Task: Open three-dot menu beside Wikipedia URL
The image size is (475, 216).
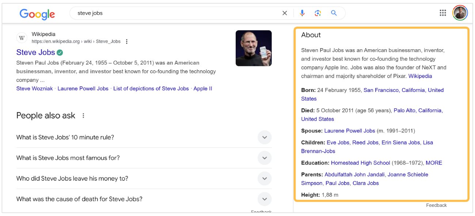Action: click(127, 42)
